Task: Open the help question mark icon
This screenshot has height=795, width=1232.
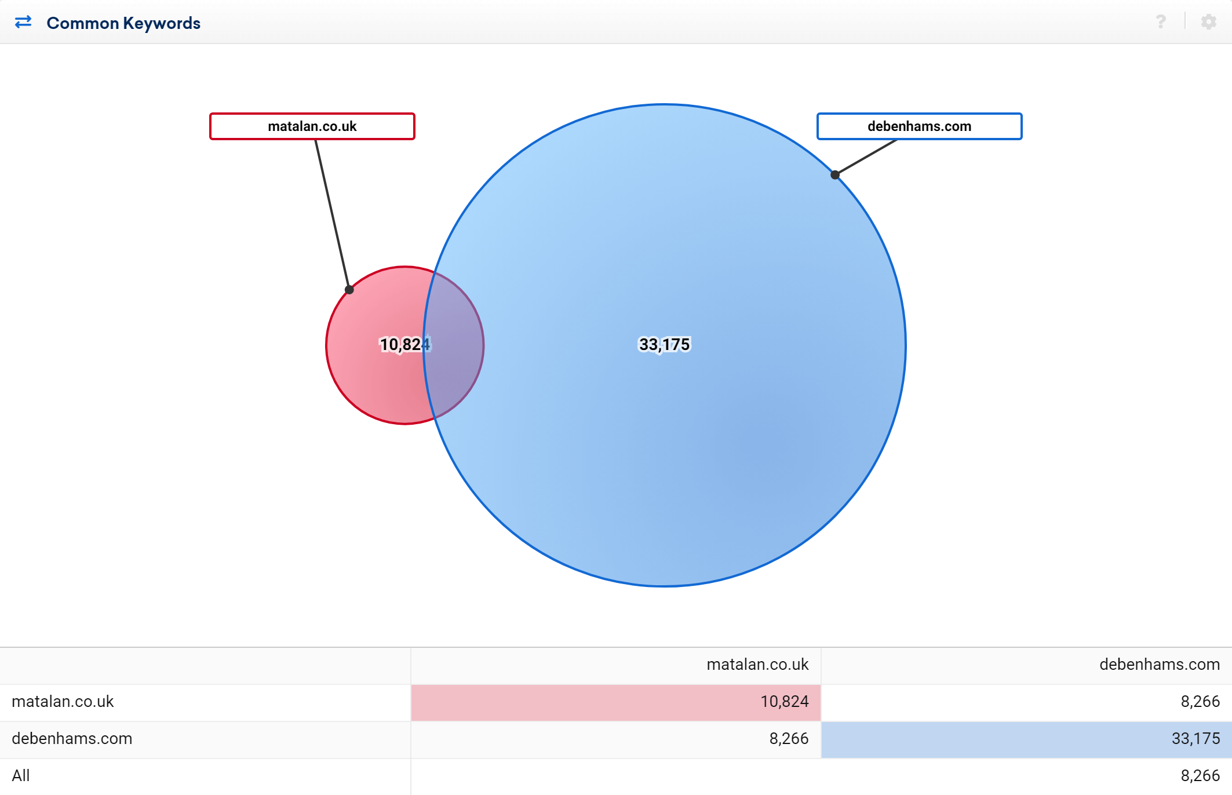Action: coord(1161,22)
